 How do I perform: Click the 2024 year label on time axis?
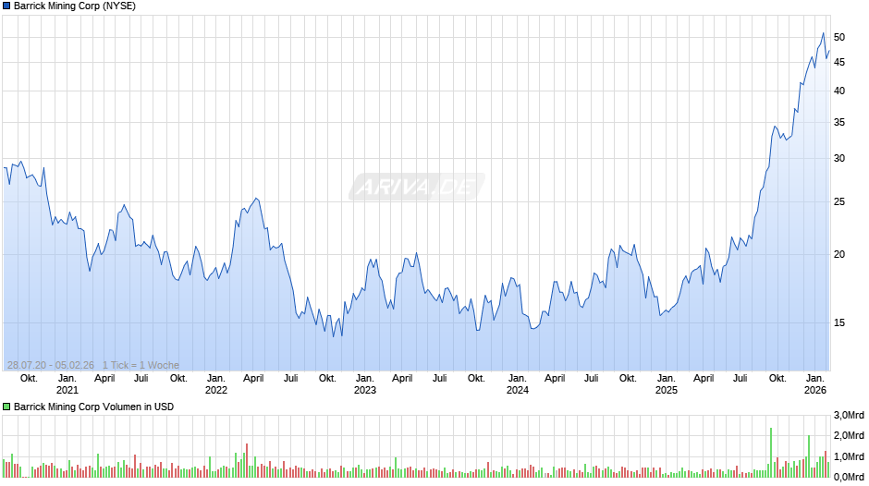[517, 390]
